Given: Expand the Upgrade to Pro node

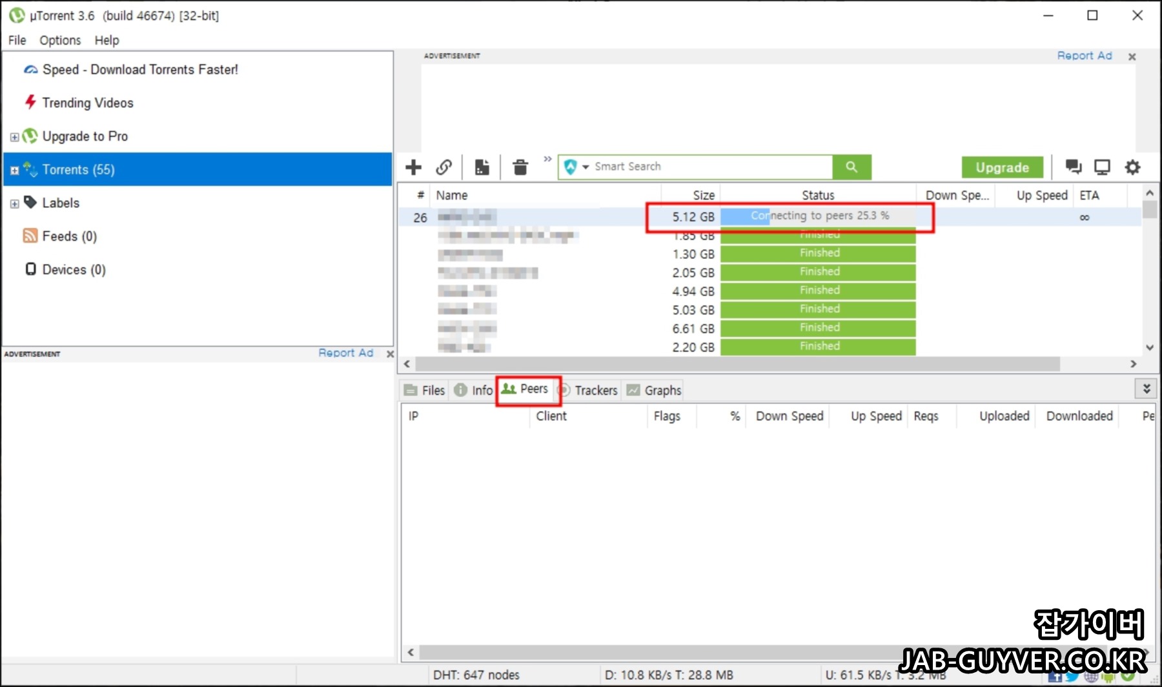Looking at the screenshot, I should pyautogui.click(x=14, y=137).
